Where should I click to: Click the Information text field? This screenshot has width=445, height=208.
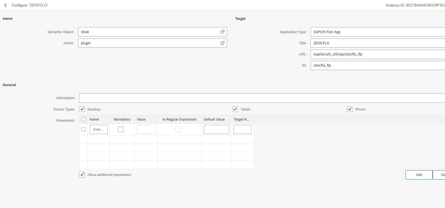pos(262,98)
